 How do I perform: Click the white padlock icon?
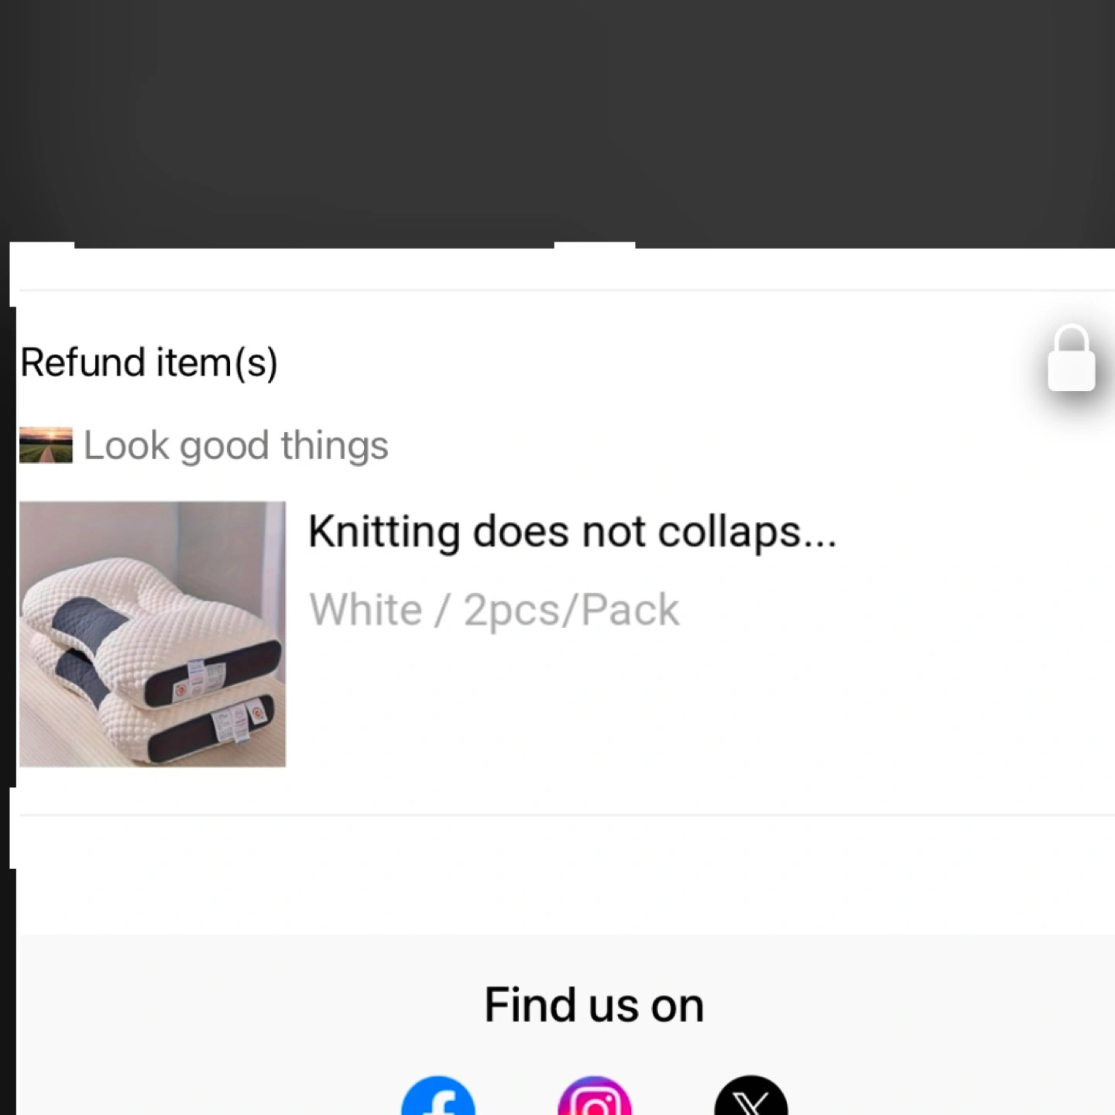1071,360
